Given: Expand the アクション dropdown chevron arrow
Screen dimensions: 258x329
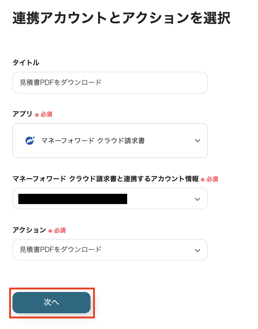Looking at the screenshot, I should [x=198, y=250].
